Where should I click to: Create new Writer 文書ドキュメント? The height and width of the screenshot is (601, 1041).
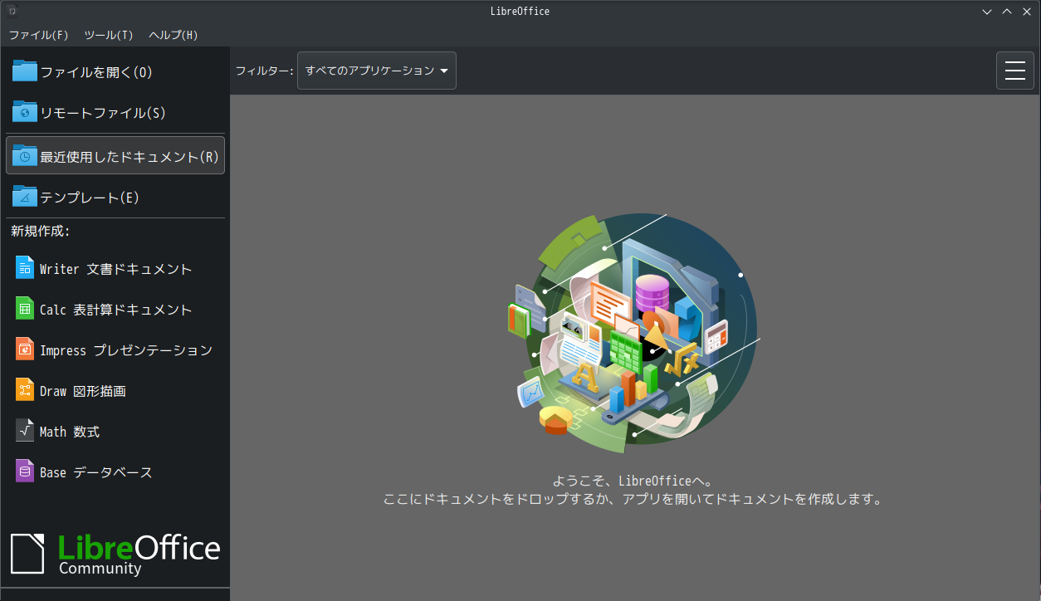tap(115, 268)
